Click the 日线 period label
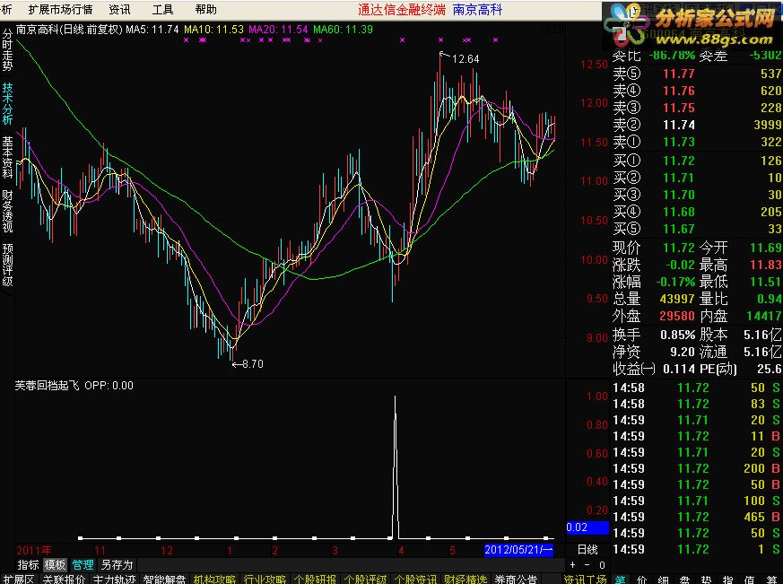Viewport: 783px width, 584px height. click(587, 550)
